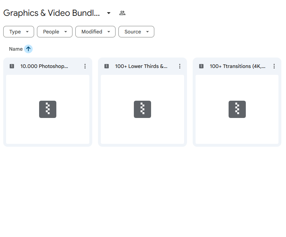286x237 pixels.
Task: Click large archive icon in Lower Thirds preview
Action: 142,109
